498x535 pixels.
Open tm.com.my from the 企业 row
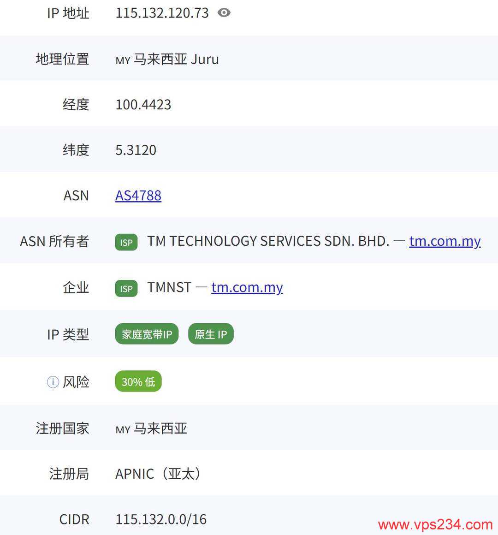(x=247, y=288)
